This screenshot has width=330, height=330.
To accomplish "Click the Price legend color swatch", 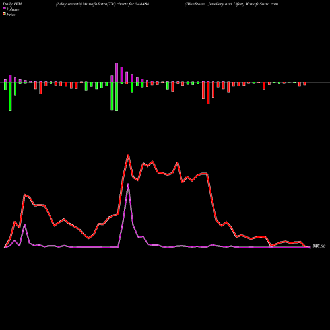I will point(4,14).
